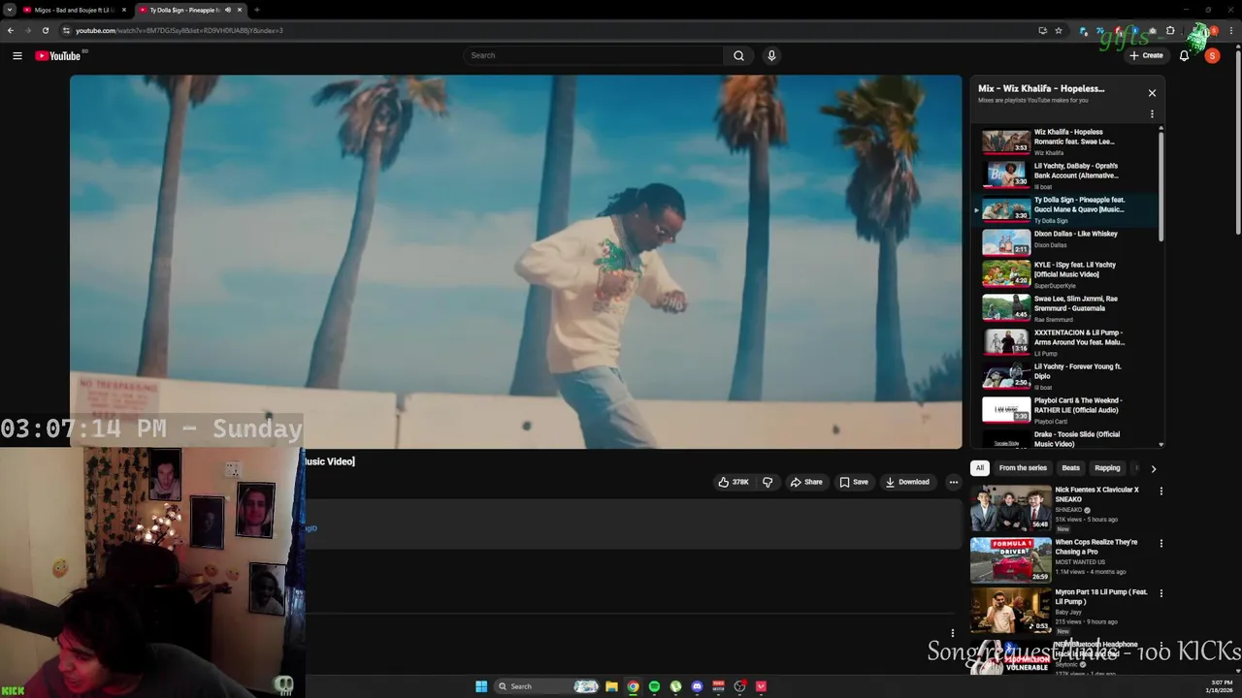Download the current video
This screenshot has height=698, width=1242.
[x=907, y=482]
